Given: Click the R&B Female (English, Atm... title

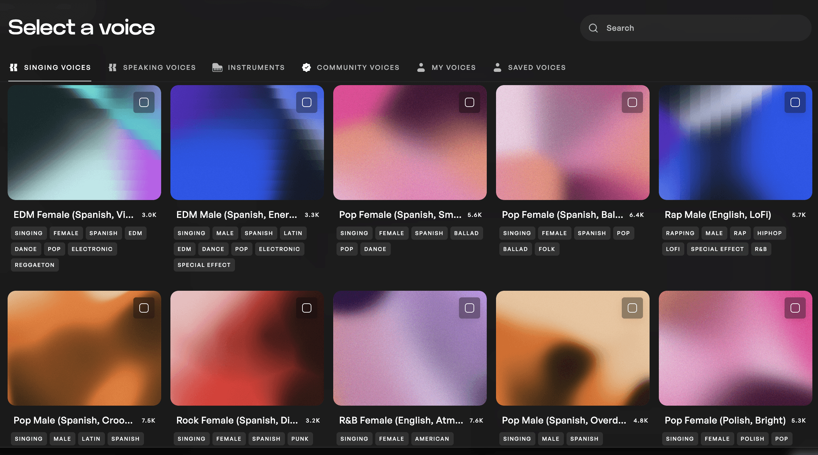Looking at the screenshot, I should 401,421.
